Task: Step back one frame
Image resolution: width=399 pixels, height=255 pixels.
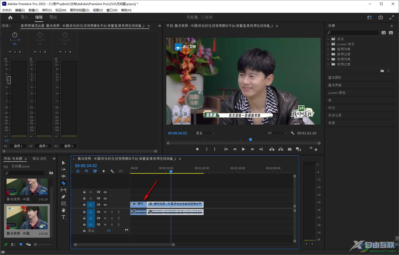Action: point(235,149)
